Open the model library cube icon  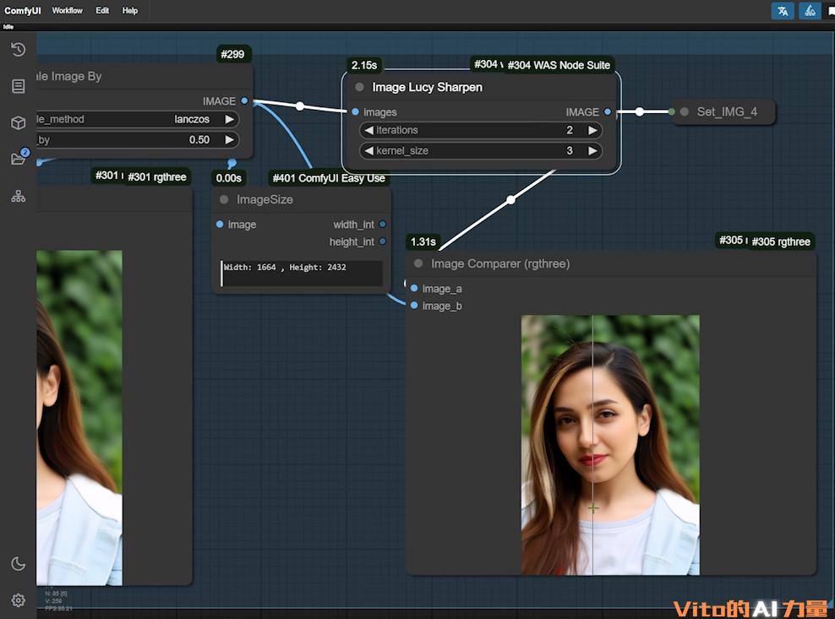click(18, 123)
